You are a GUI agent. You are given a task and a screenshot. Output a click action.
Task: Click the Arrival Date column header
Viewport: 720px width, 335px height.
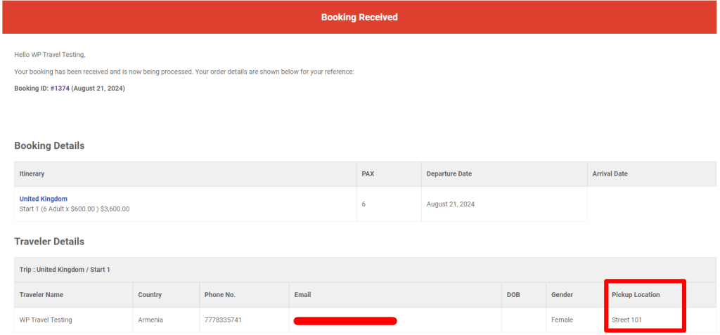[610, 173]
